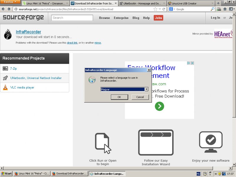Image resolution: width=236 pixels, height=177 pixels.
Task: Click the search magnifier icon
Action: [212, 9]
